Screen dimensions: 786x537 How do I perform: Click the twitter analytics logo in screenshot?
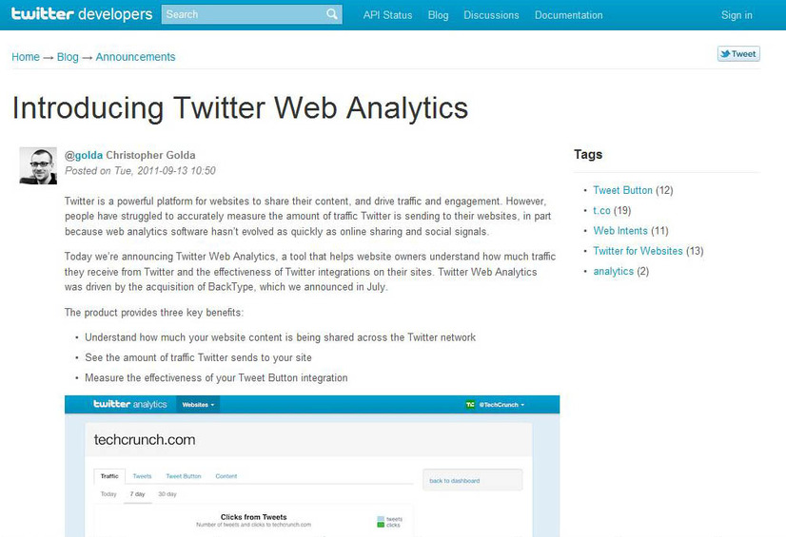(130, 404)
